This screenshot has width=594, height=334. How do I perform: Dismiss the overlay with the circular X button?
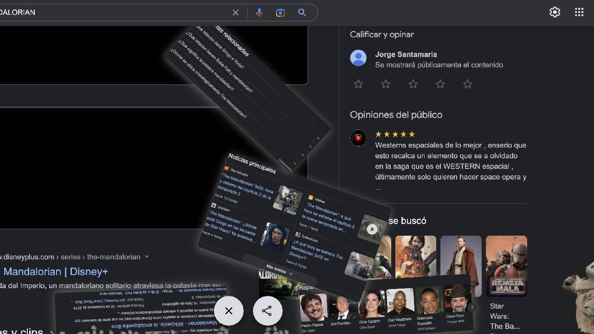229,311
